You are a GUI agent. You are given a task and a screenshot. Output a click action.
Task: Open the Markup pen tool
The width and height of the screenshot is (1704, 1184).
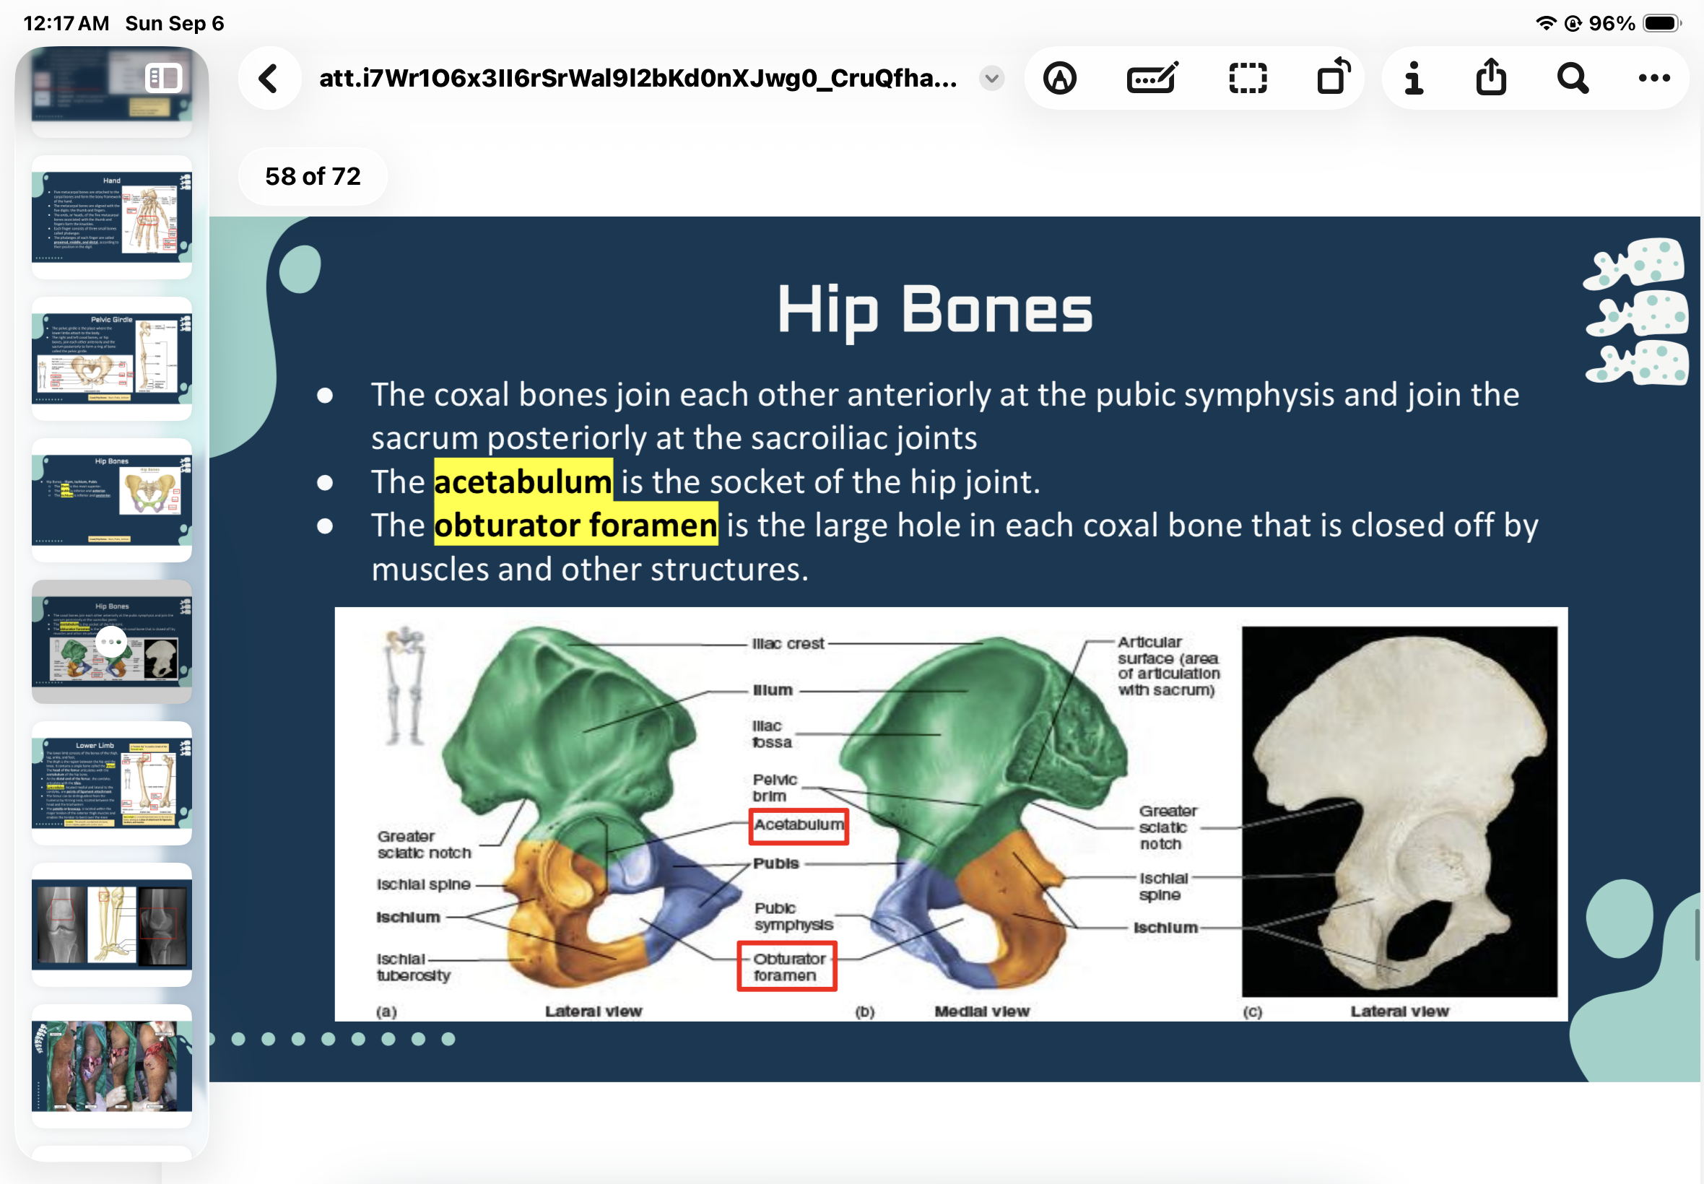(1059, 78)
